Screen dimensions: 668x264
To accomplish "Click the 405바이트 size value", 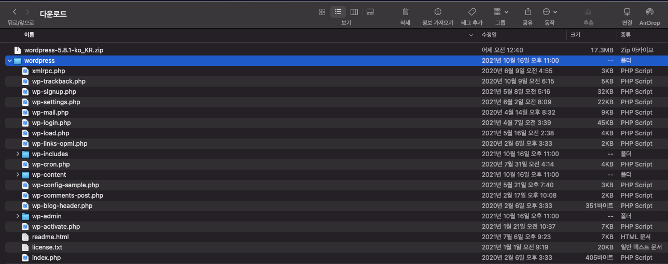I will point(600,258).
